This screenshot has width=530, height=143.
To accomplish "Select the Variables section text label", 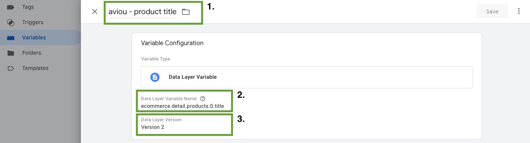I will 34,38.
